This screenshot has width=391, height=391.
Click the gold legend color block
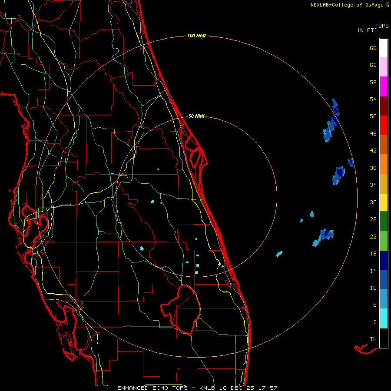coord(384,184)
